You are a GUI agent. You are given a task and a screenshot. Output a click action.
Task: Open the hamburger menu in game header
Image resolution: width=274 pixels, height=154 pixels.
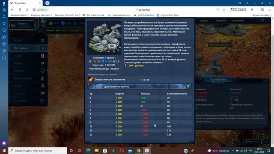(262, 21)
